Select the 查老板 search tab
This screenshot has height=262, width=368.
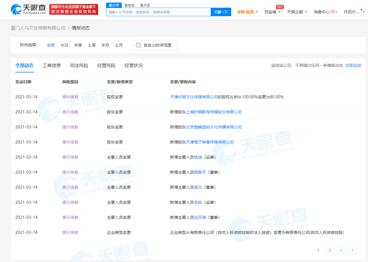pyautogui.click(x=129, y=5)
